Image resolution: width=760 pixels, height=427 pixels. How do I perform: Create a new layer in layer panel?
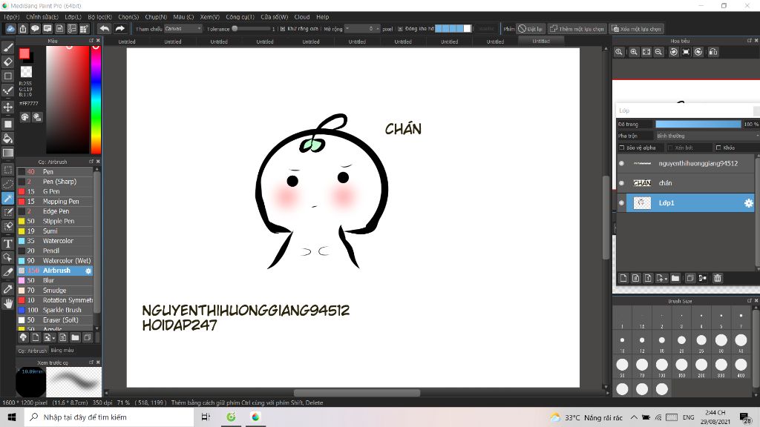[623, 278]
